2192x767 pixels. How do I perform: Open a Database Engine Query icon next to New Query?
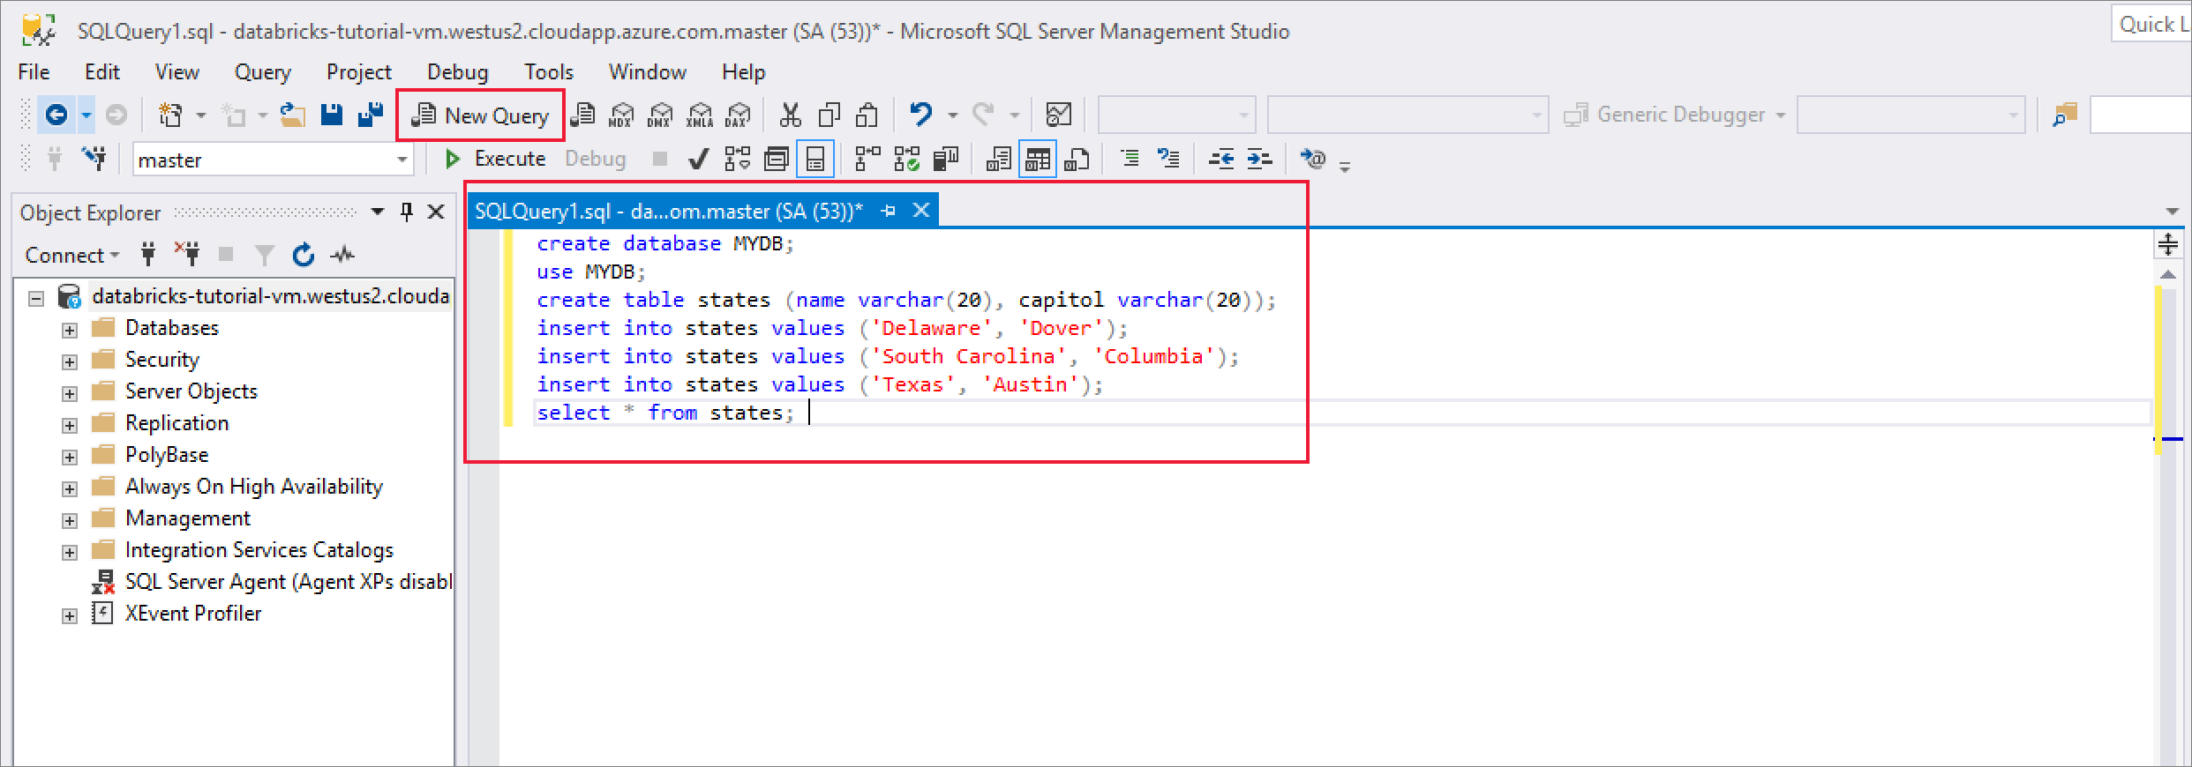(582, 115)
